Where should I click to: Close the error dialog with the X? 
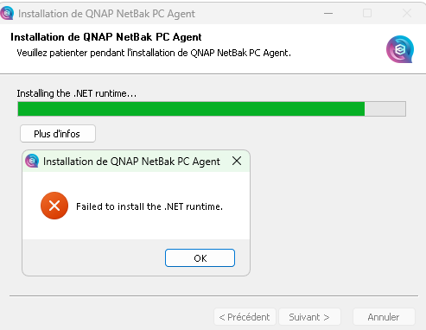pyautogui.click(x=237, y=161)
